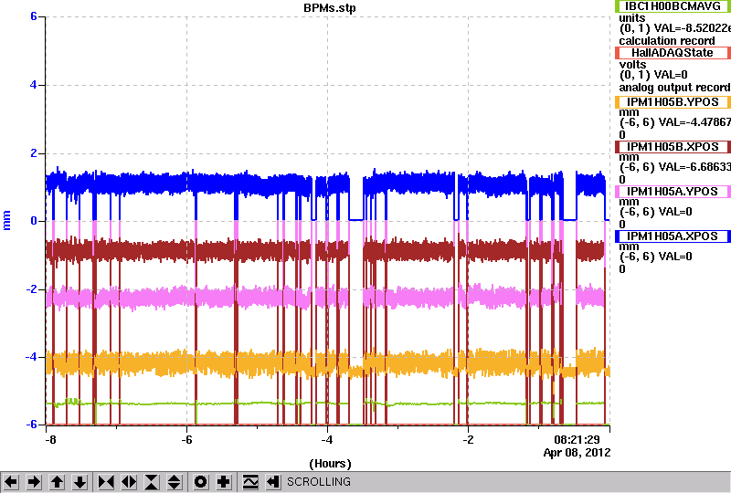Screen dimensions: 731x493
Task: Click the x-axis tick label -8
Action: click(51, 440)
